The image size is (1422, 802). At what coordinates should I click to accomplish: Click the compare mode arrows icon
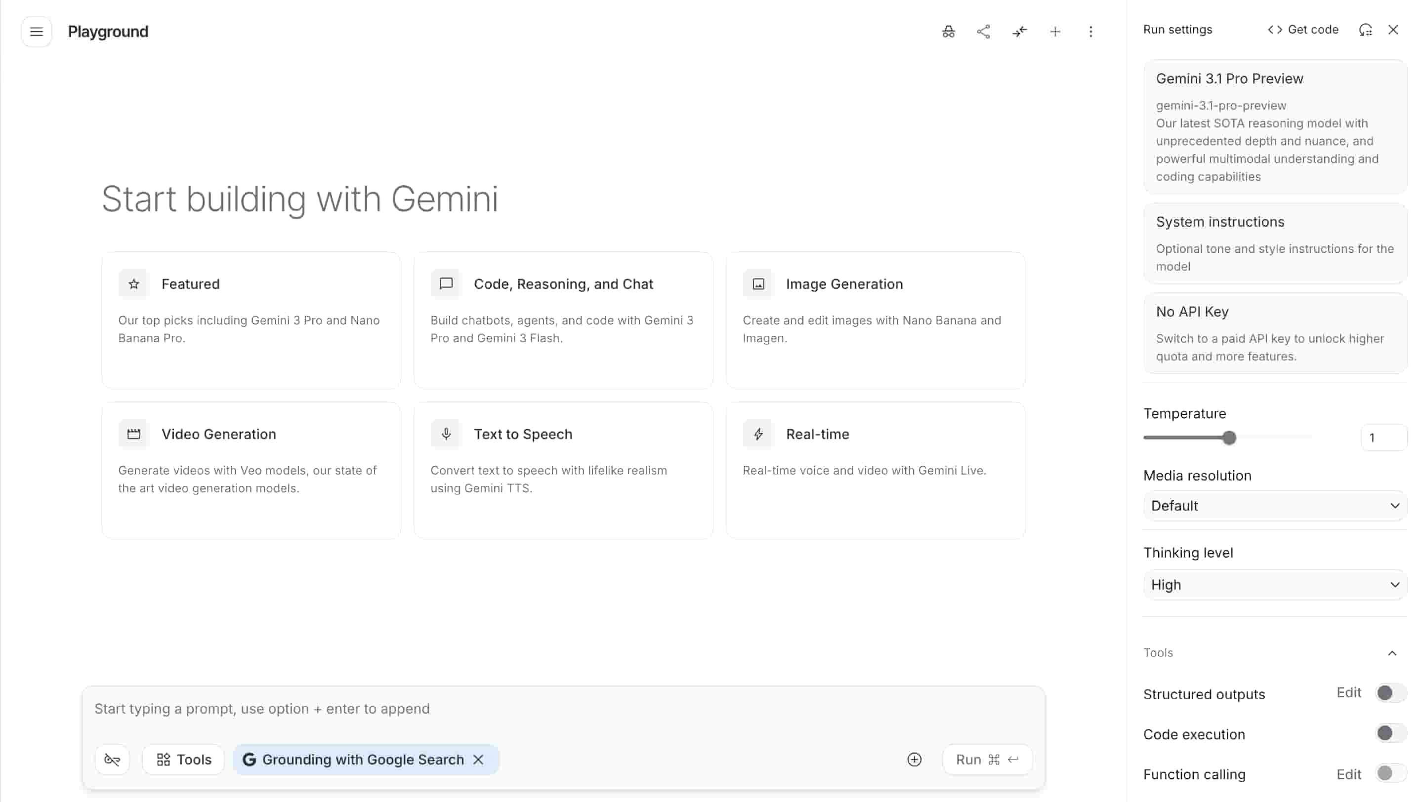pos(1019,32)
